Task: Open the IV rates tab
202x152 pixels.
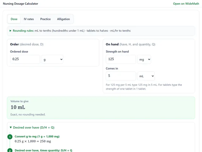Action: (29, 19)
